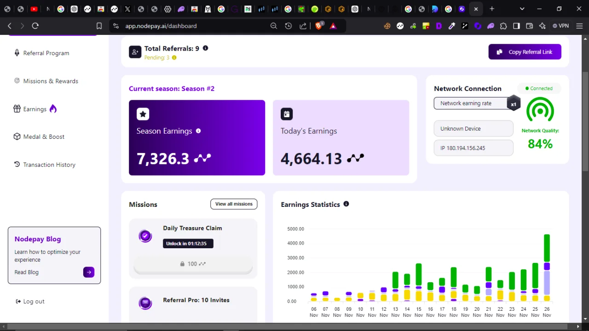Click the gift icon beside Earnings
The width and height of the screenshot is (589, 331).
(x=17, y=109)
